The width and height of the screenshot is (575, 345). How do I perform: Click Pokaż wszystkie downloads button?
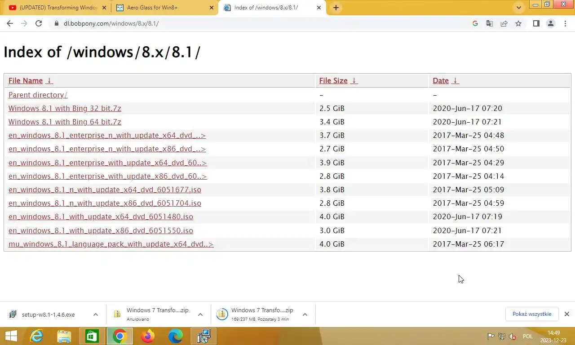532,314
